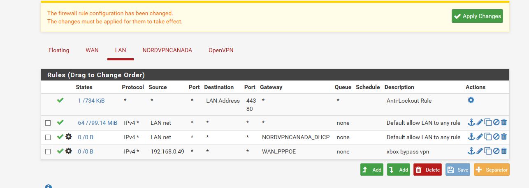The image size is (529, 188).
Task: Click the anchor icon for NORDVPNCANADA_DHCP rule
Action: pos(471,137)
